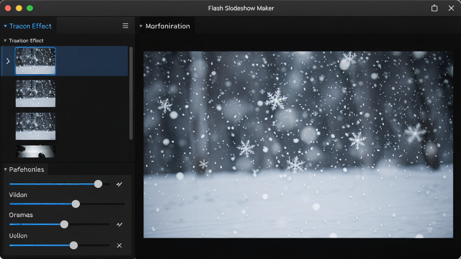The height and width of the screenshot is (259, 461).
Task: Click the Vildon slider handle
Action: click(x=76, y=204)
